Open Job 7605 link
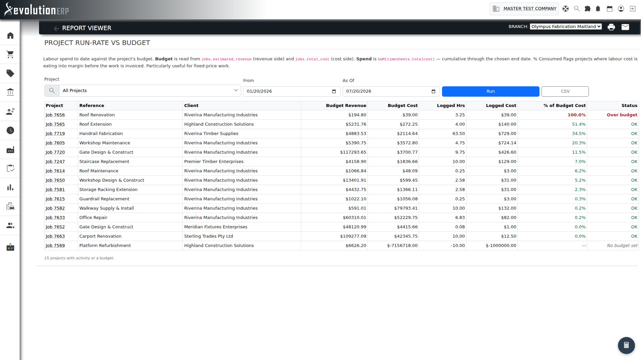 click(55, 143)
